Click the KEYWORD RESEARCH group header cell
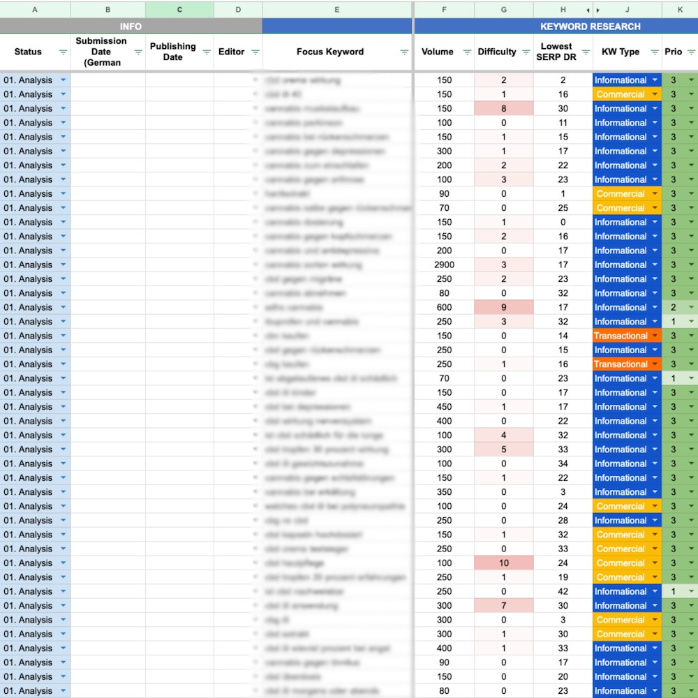Image resolution: width=698 pixels, height=698 pixels. (556, 27)
